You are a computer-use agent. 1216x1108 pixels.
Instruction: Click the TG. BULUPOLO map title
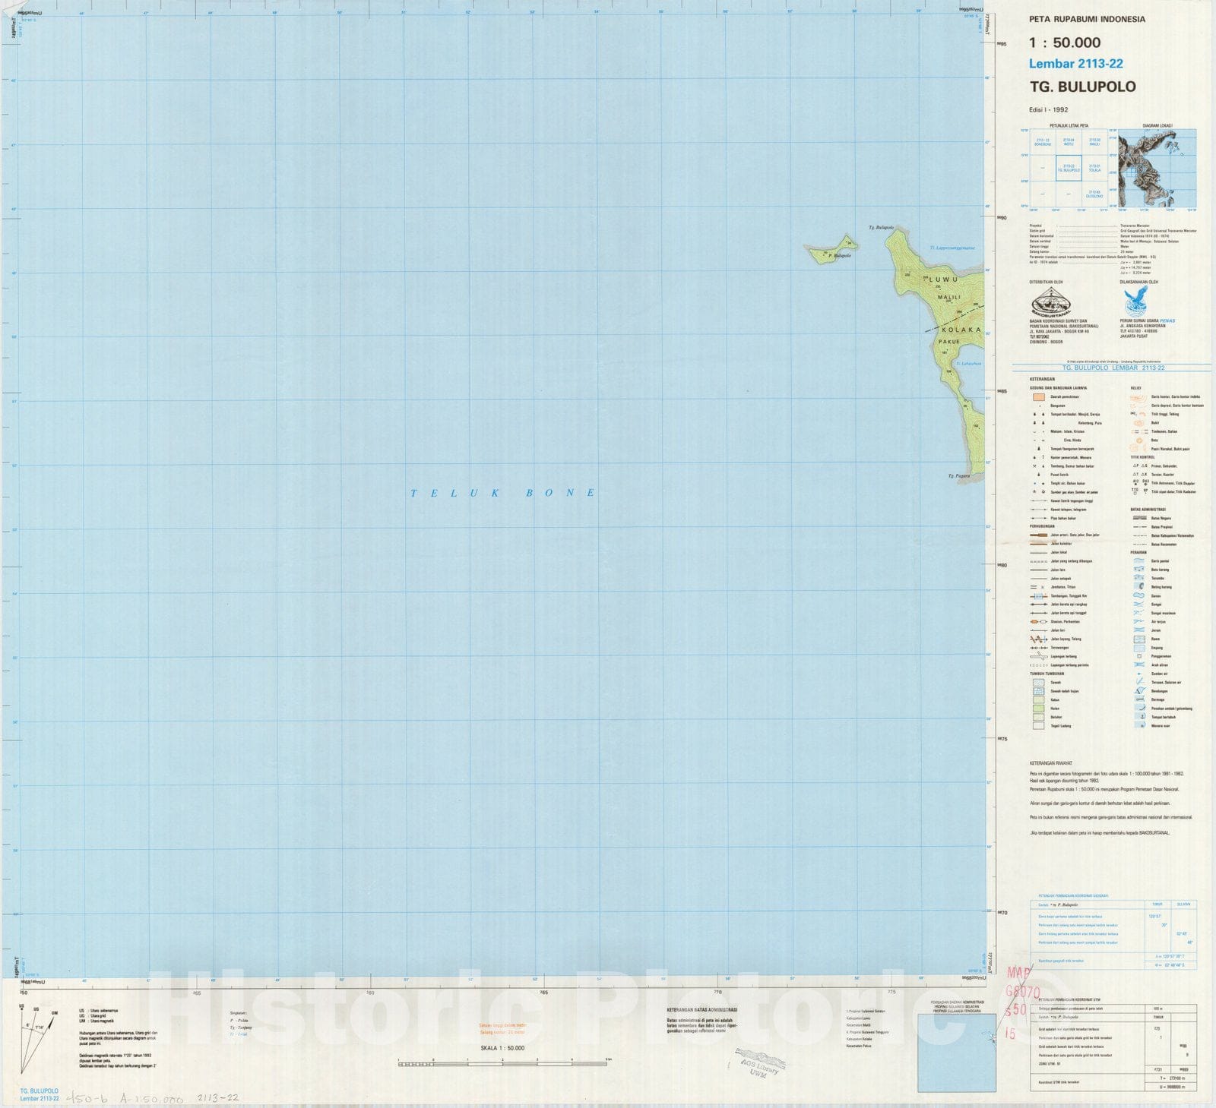point(1082,87)
